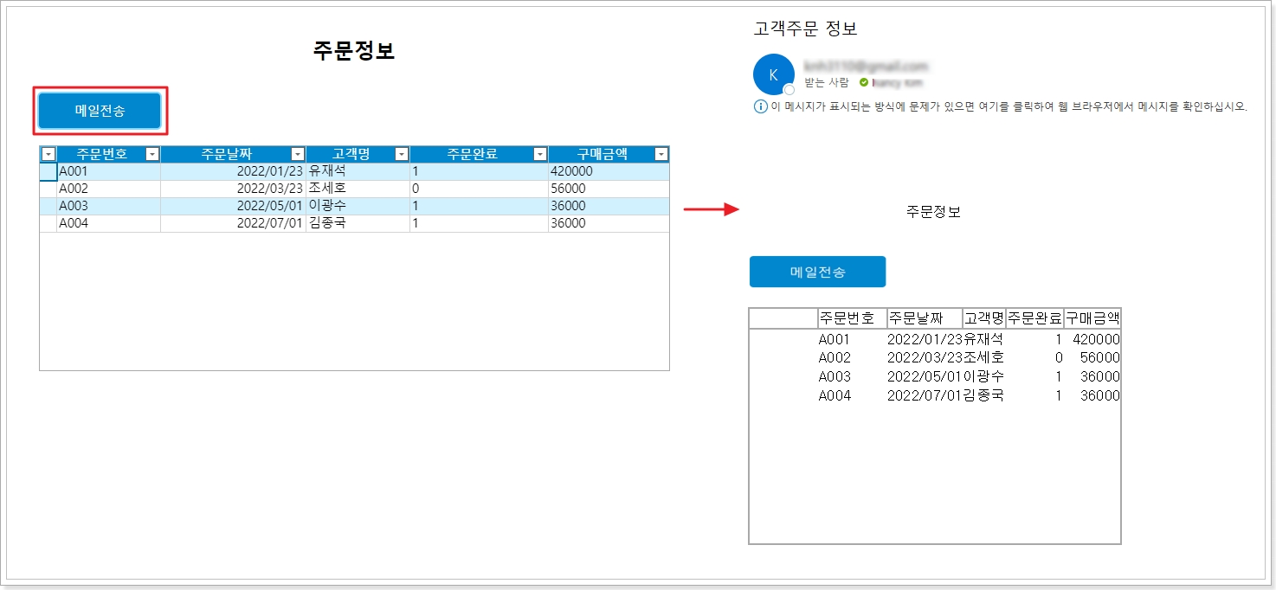Expand the 구매금액 column filter arrow
1276x590 pixels.
pyautogui.click(x=661, y=154)
